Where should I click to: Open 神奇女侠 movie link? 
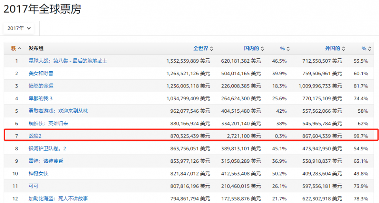tap(39, 174)
